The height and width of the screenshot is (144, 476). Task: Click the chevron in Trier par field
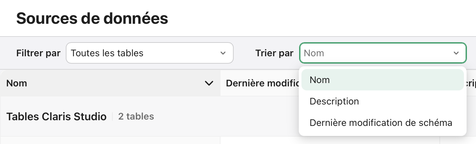456,53
